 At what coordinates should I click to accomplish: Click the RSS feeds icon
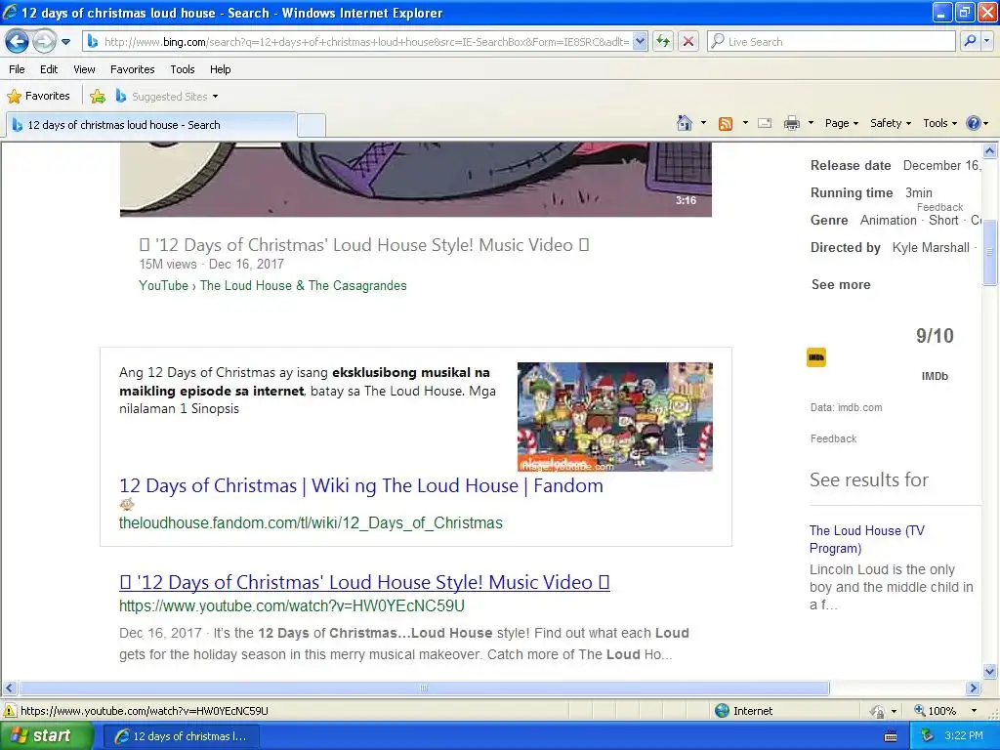726,124
